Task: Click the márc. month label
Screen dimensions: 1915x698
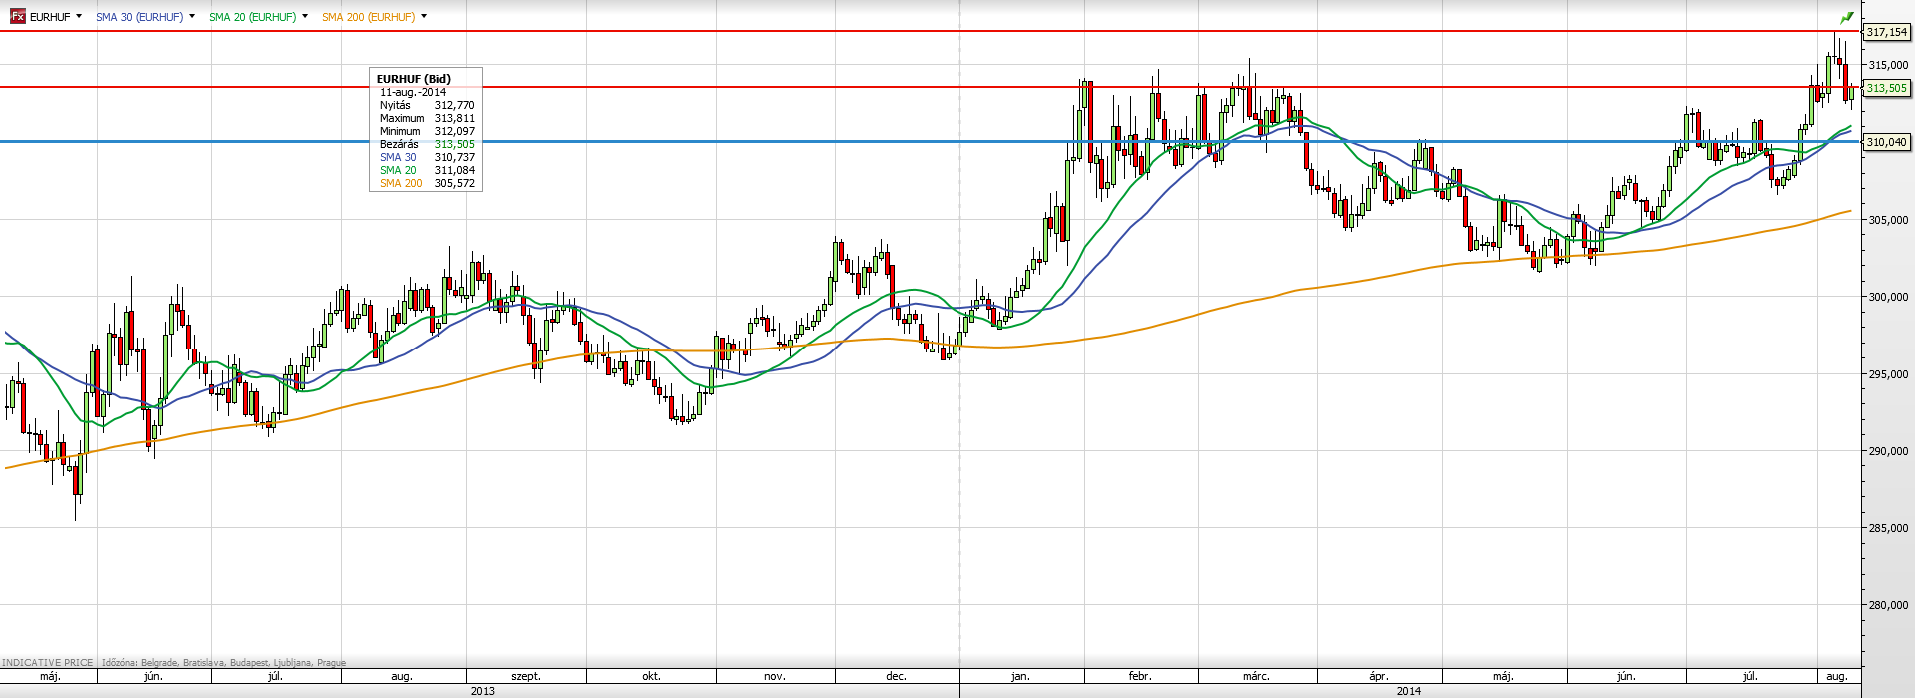Action: pyautogui.click(x=1256, y=676)
